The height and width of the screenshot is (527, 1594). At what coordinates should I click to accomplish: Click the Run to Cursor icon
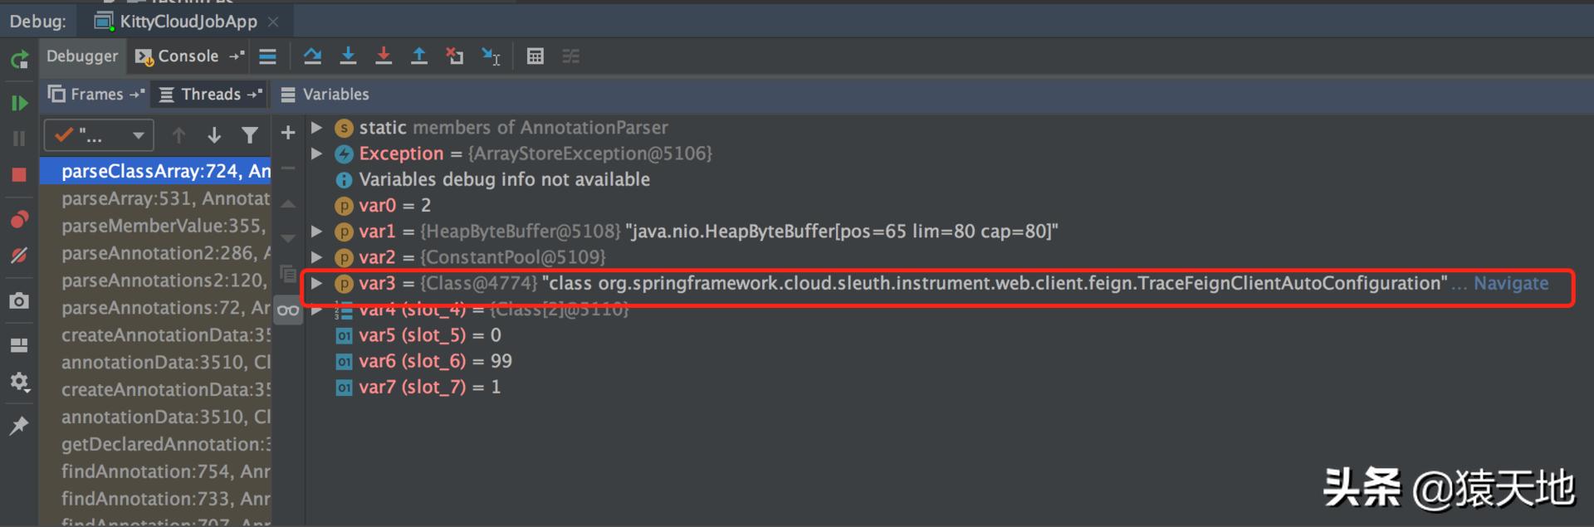click(x=491, y=56)
